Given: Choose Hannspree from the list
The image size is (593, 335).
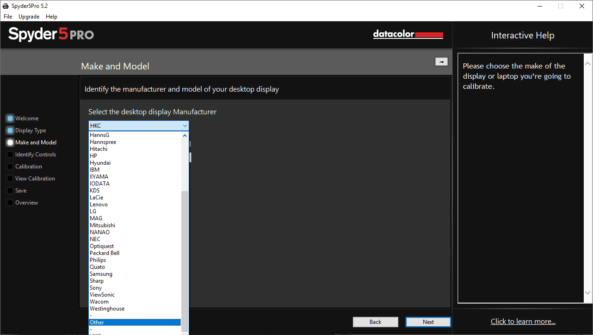Looking at the screenshot, I should (135, 142).
